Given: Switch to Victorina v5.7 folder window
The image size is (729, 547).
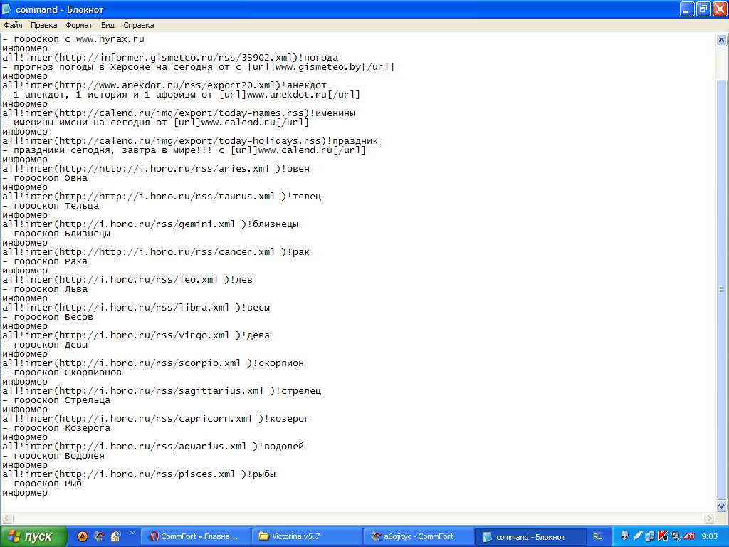Looking at the screenshot, I should tap(308, 536).
